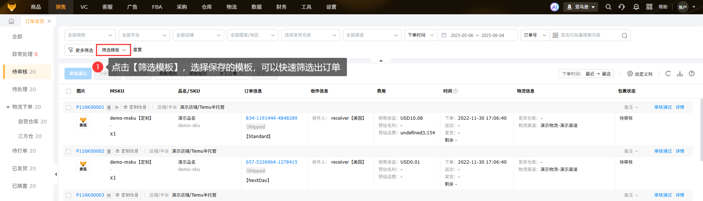Viewport: 703px width, 201px height.
Task: Open the 下单时间 type dropdown
Action: pyautogui.click(x=421, y=35)
